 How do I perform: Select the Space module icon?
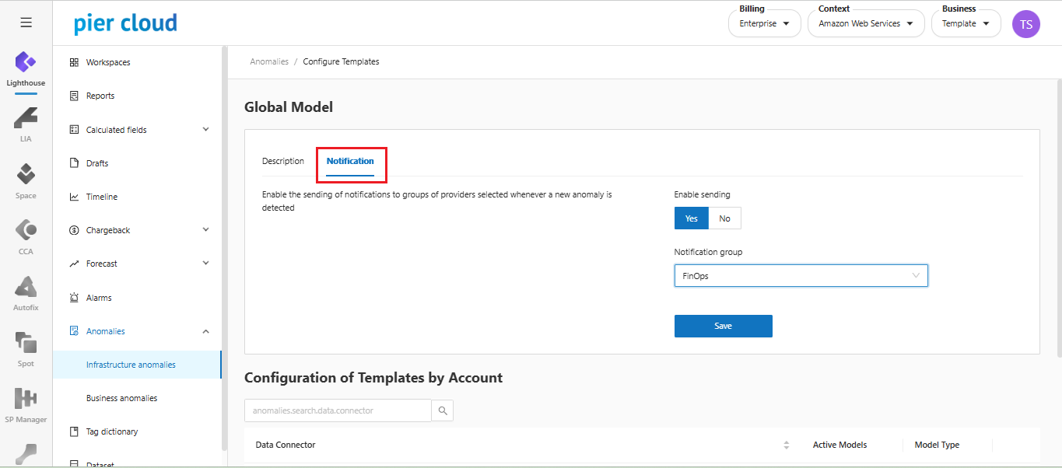tap(26, 176)
